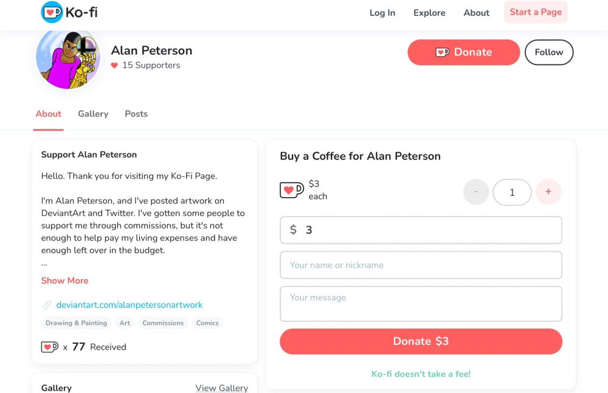608x393 pixels.
Task: Click the heart icon beside 15 Supporters
Action: [x=114, y=66]
